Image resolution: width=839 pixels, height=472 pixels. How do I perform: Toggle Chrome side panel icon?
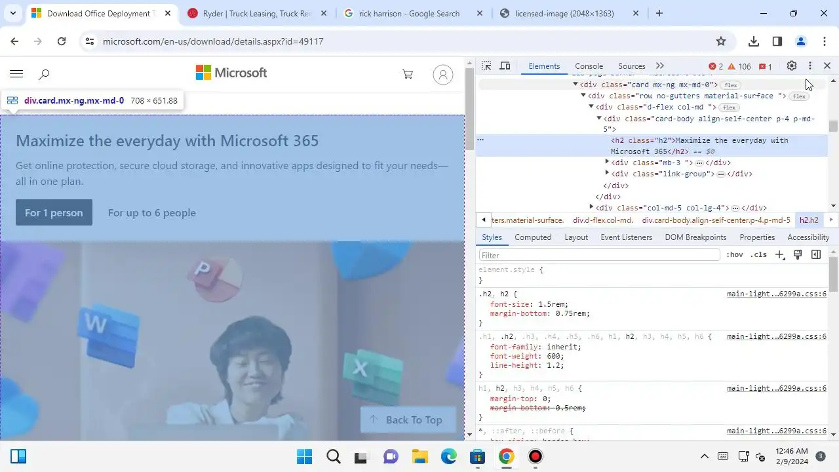[x=777, y=41]
